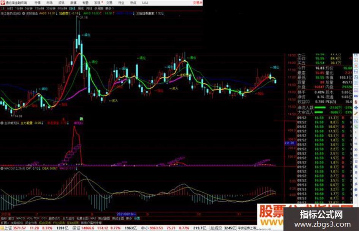This screenshot has width=359, height=231.
Task: Collapse the 扩展∧ panel row
Action: point(5,223)
